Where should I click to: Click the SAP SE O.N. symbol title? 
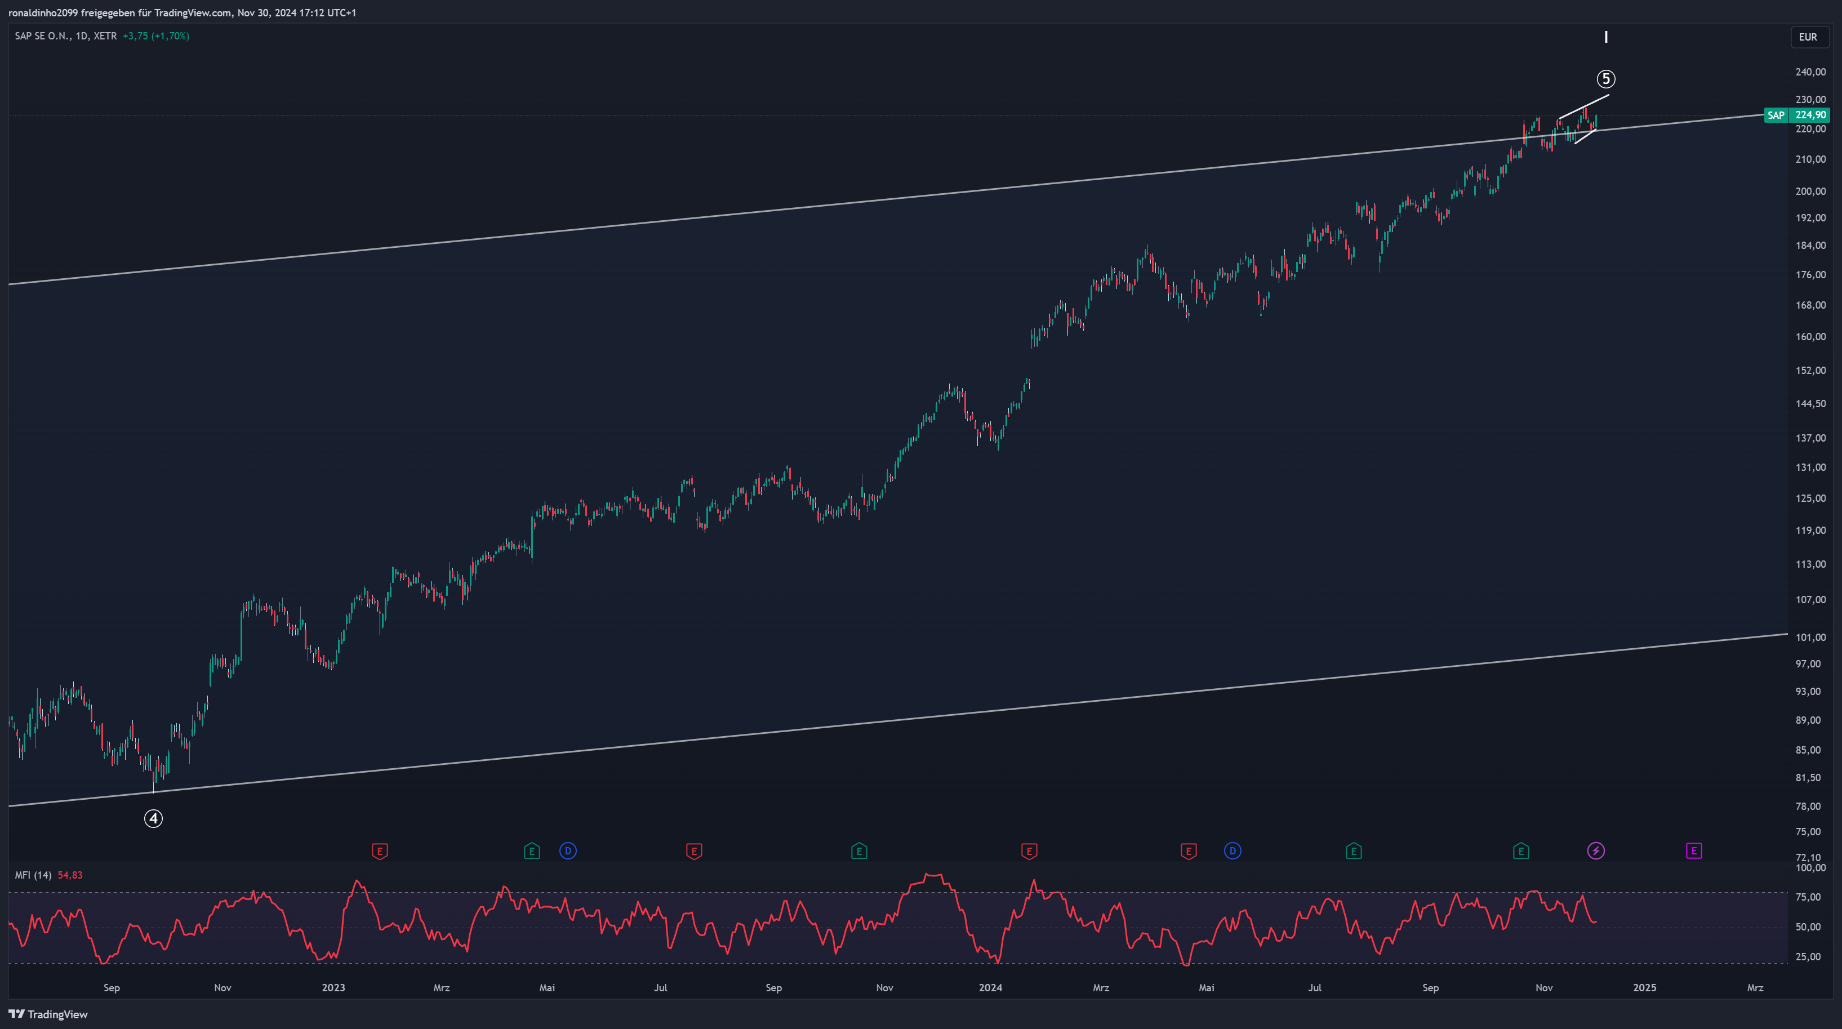(42, 35)
